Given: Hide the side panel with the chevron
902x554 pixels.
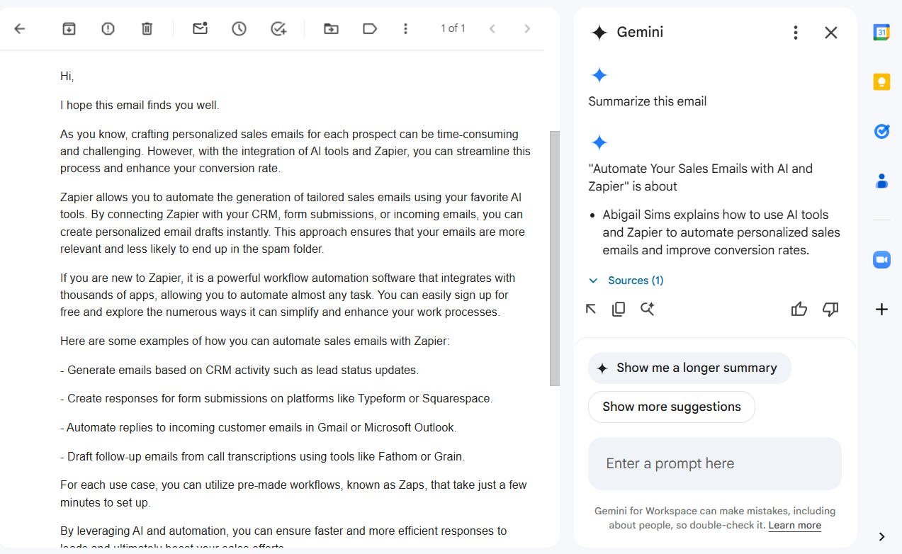Looking at the screenshot, I should click(x=881, y=536).
